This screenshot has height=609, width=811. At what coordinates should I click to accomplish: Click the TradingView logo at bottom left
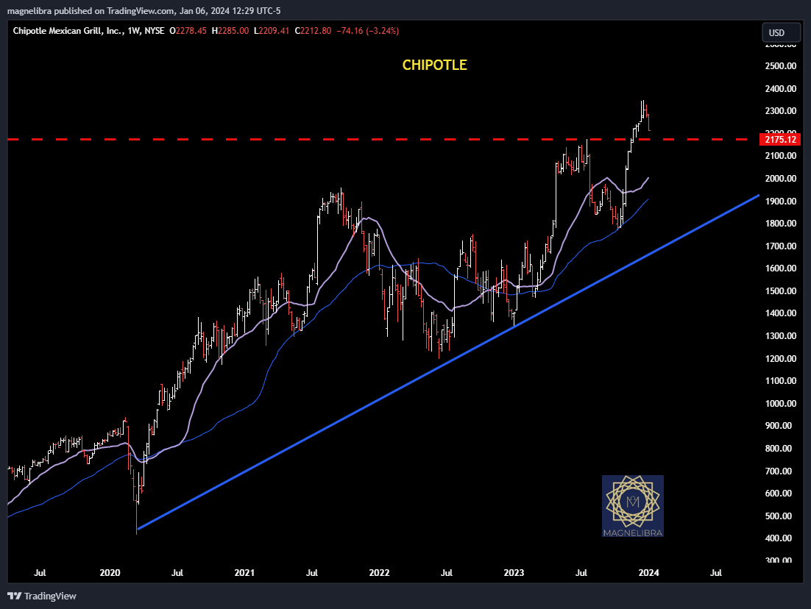[42, 596]
